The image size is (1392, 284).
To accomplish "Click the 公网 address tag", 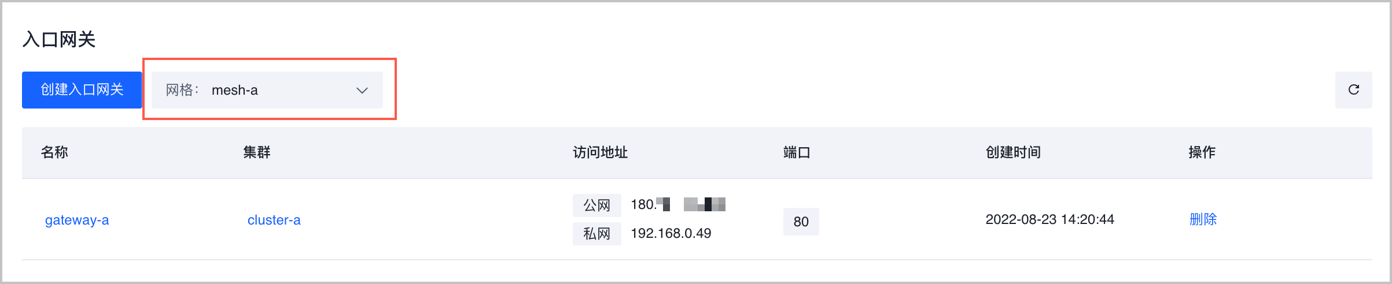I will [x=596, y=205].
